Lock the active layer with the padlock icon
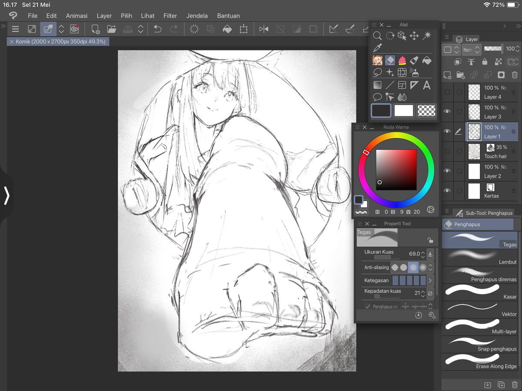The width and height of the screenshot is (522, 391). click(485, 62)
